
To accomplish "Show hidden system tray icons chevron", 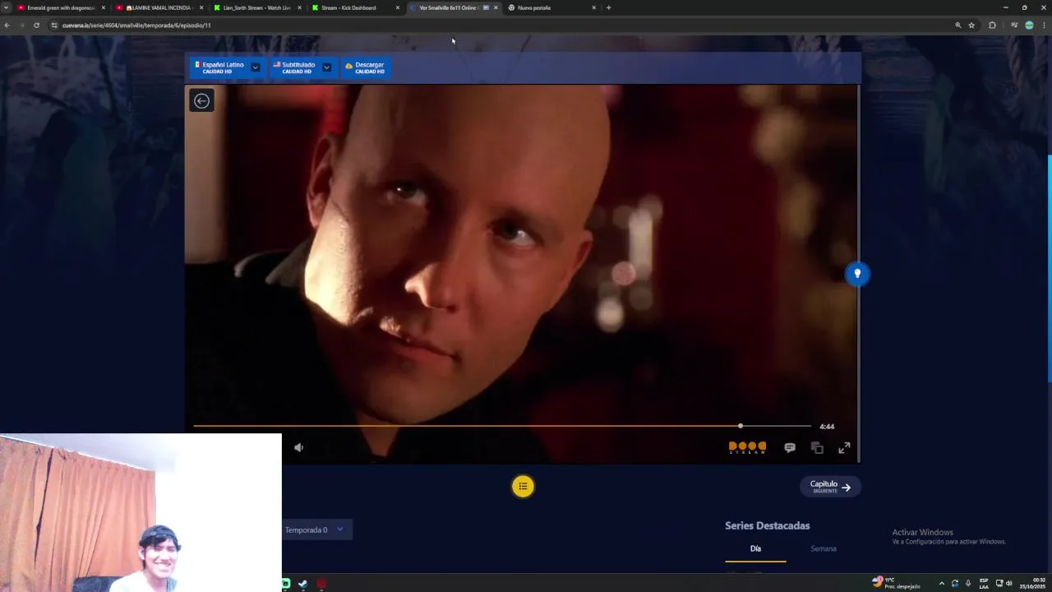I will (x=942, y=584).
